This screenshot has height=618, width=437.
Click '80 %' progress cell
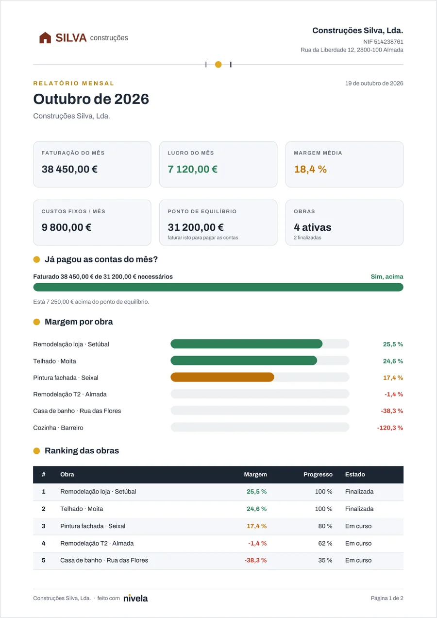(x=325, y=526)
